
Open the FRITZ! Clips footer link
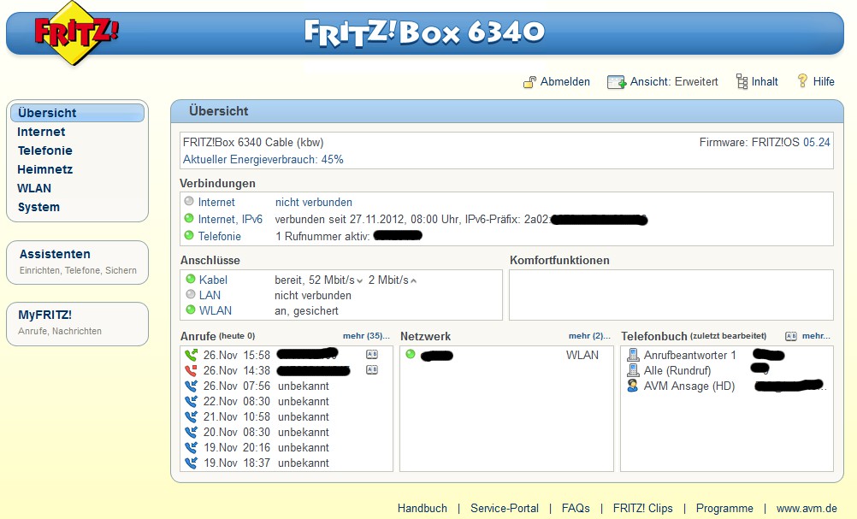643,508
